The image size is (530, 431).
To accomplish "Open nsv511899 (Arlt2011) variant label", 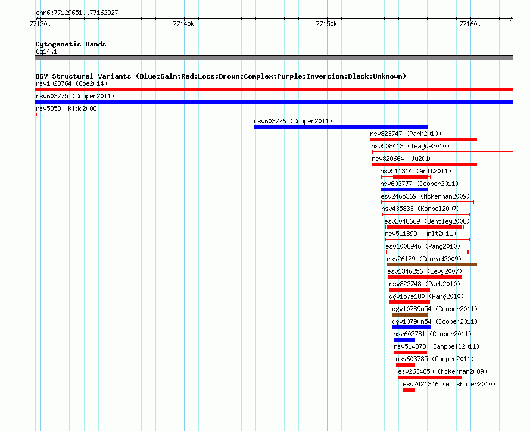I will pyautogui.click(x=420, y=234).
